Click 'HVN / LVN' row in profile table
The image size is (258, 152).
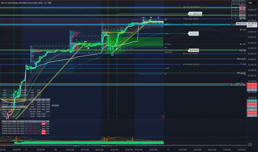[40, 112]
